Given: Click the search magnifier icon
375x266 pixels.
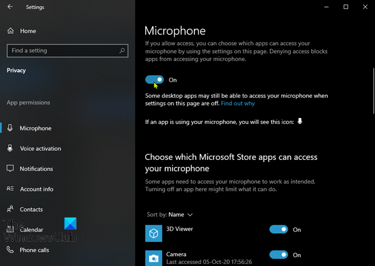Looking at the screenshot, I should (122, 50).
